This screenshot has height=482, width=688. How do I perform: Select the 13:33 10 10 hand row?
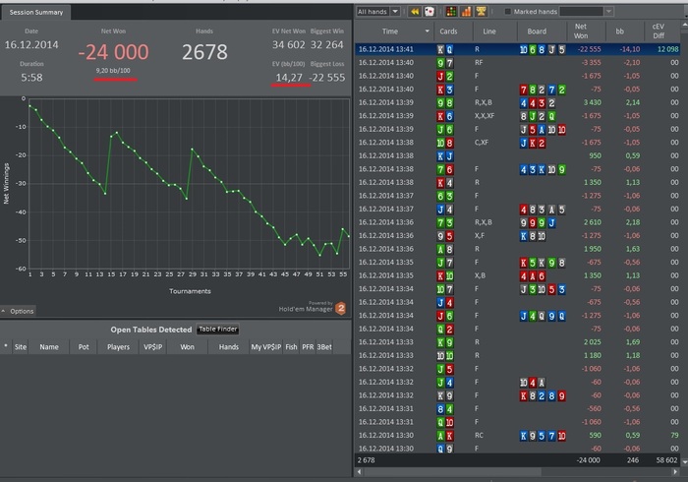tap(518, 355)
